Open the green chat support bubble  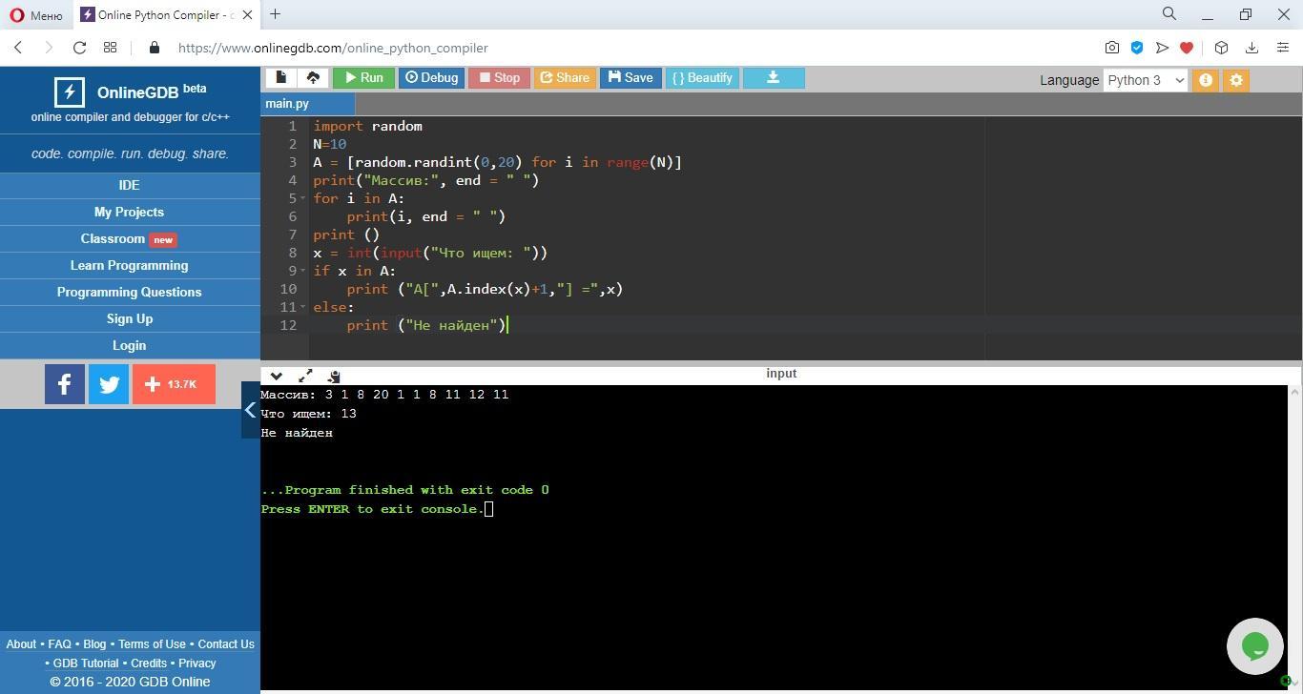(x=1255, y=646)
